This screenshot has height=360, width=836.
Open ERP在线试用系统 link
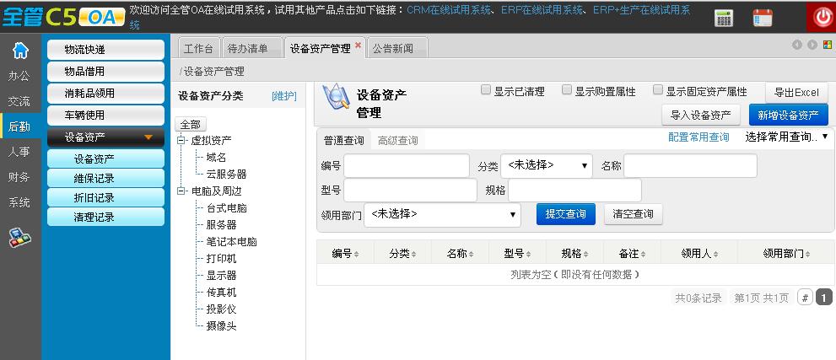[x=542, y=10]
